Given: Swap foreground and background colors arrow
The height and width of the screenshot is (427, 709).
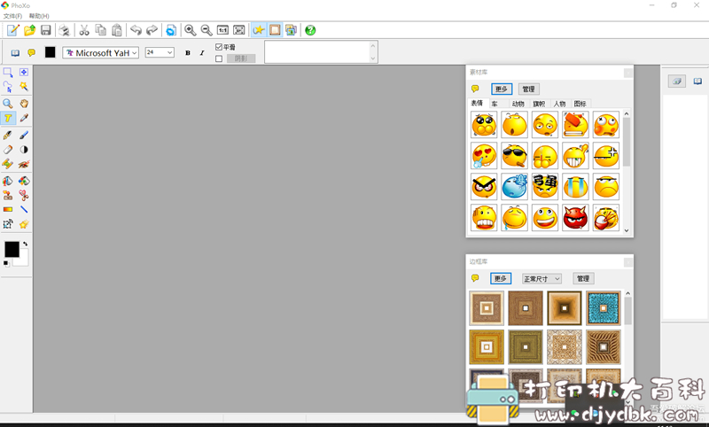Looking at the screenshot, I should [x=26, y=244].
